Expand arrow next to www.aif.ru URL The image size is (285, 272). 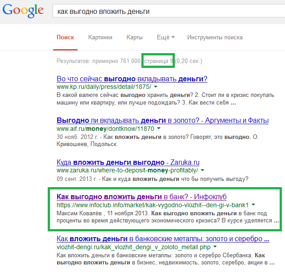click(159, 128)
